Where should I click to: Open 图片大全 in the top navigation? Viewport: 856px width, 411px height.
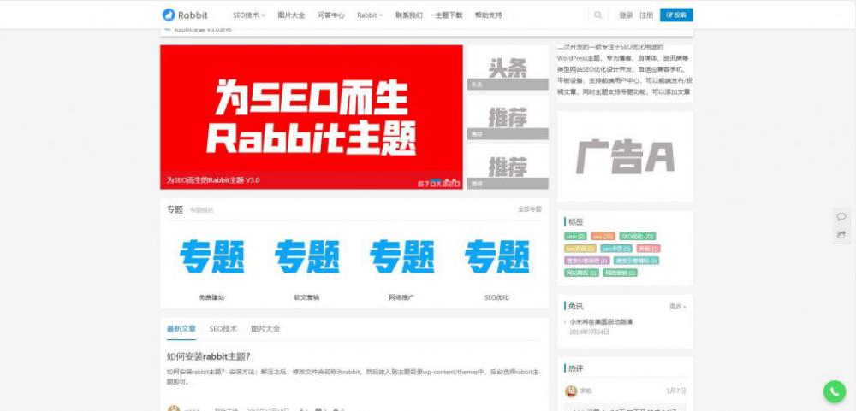point(291,15)
